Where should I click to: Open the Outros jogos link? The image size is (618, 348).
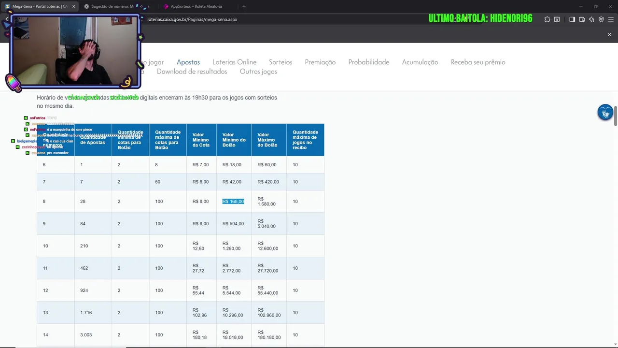click(x=258, y=72)
